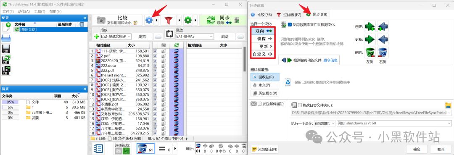This screenshot has height=155, width=454.
Task: Close the configuration panel
Action: [x=85, y=18]
